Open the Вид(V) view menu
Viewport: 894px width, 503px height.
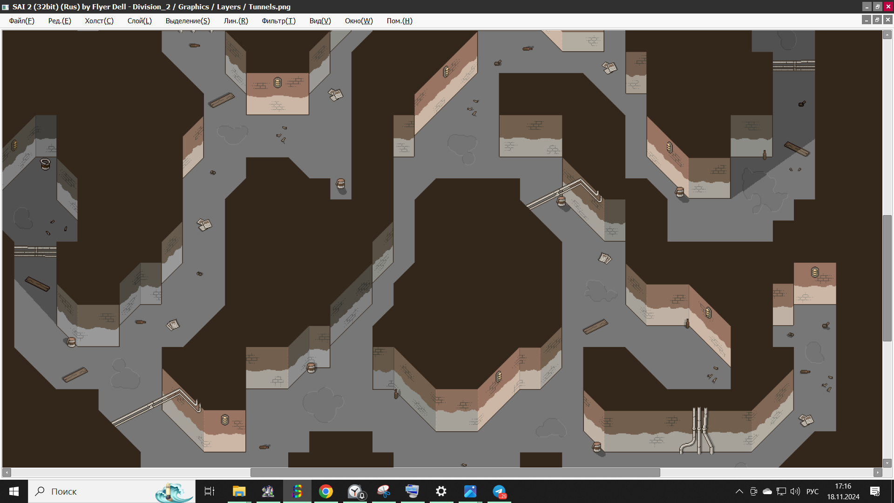click(x=320, y=21)
